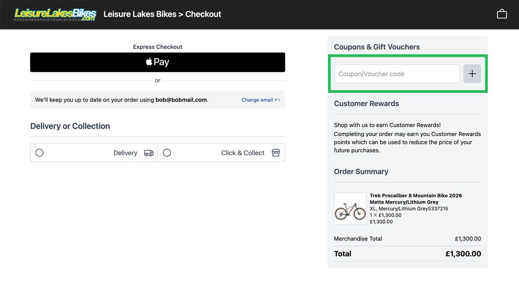Image resolution: width=519 pixels, height=292 pixels.
Task: Click the Order Summary heading
Action: click(x=361, y=172)
